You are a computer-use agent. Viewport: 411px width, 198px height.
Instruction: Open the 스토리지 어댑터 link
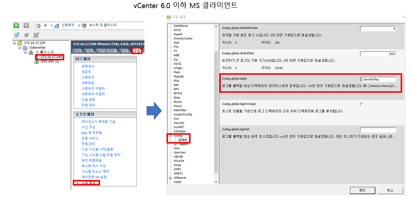tap(93, 88)
